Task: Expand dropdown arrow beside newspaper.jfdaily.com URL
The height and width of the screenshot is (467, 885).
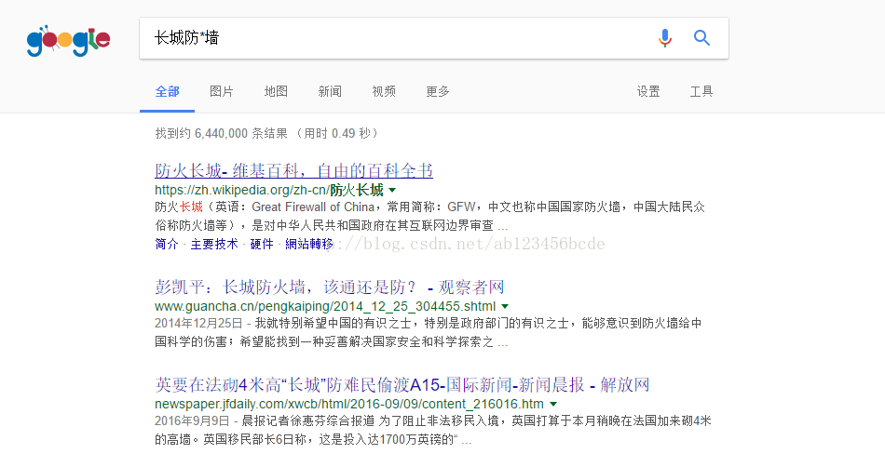Action: coord(553,405)
